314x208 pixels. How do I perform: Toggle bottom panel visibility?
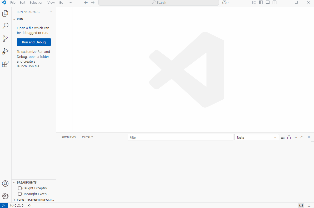(267, 2)
